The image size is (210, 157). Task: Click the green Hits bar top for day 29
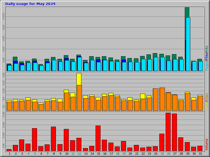(187, 12)
